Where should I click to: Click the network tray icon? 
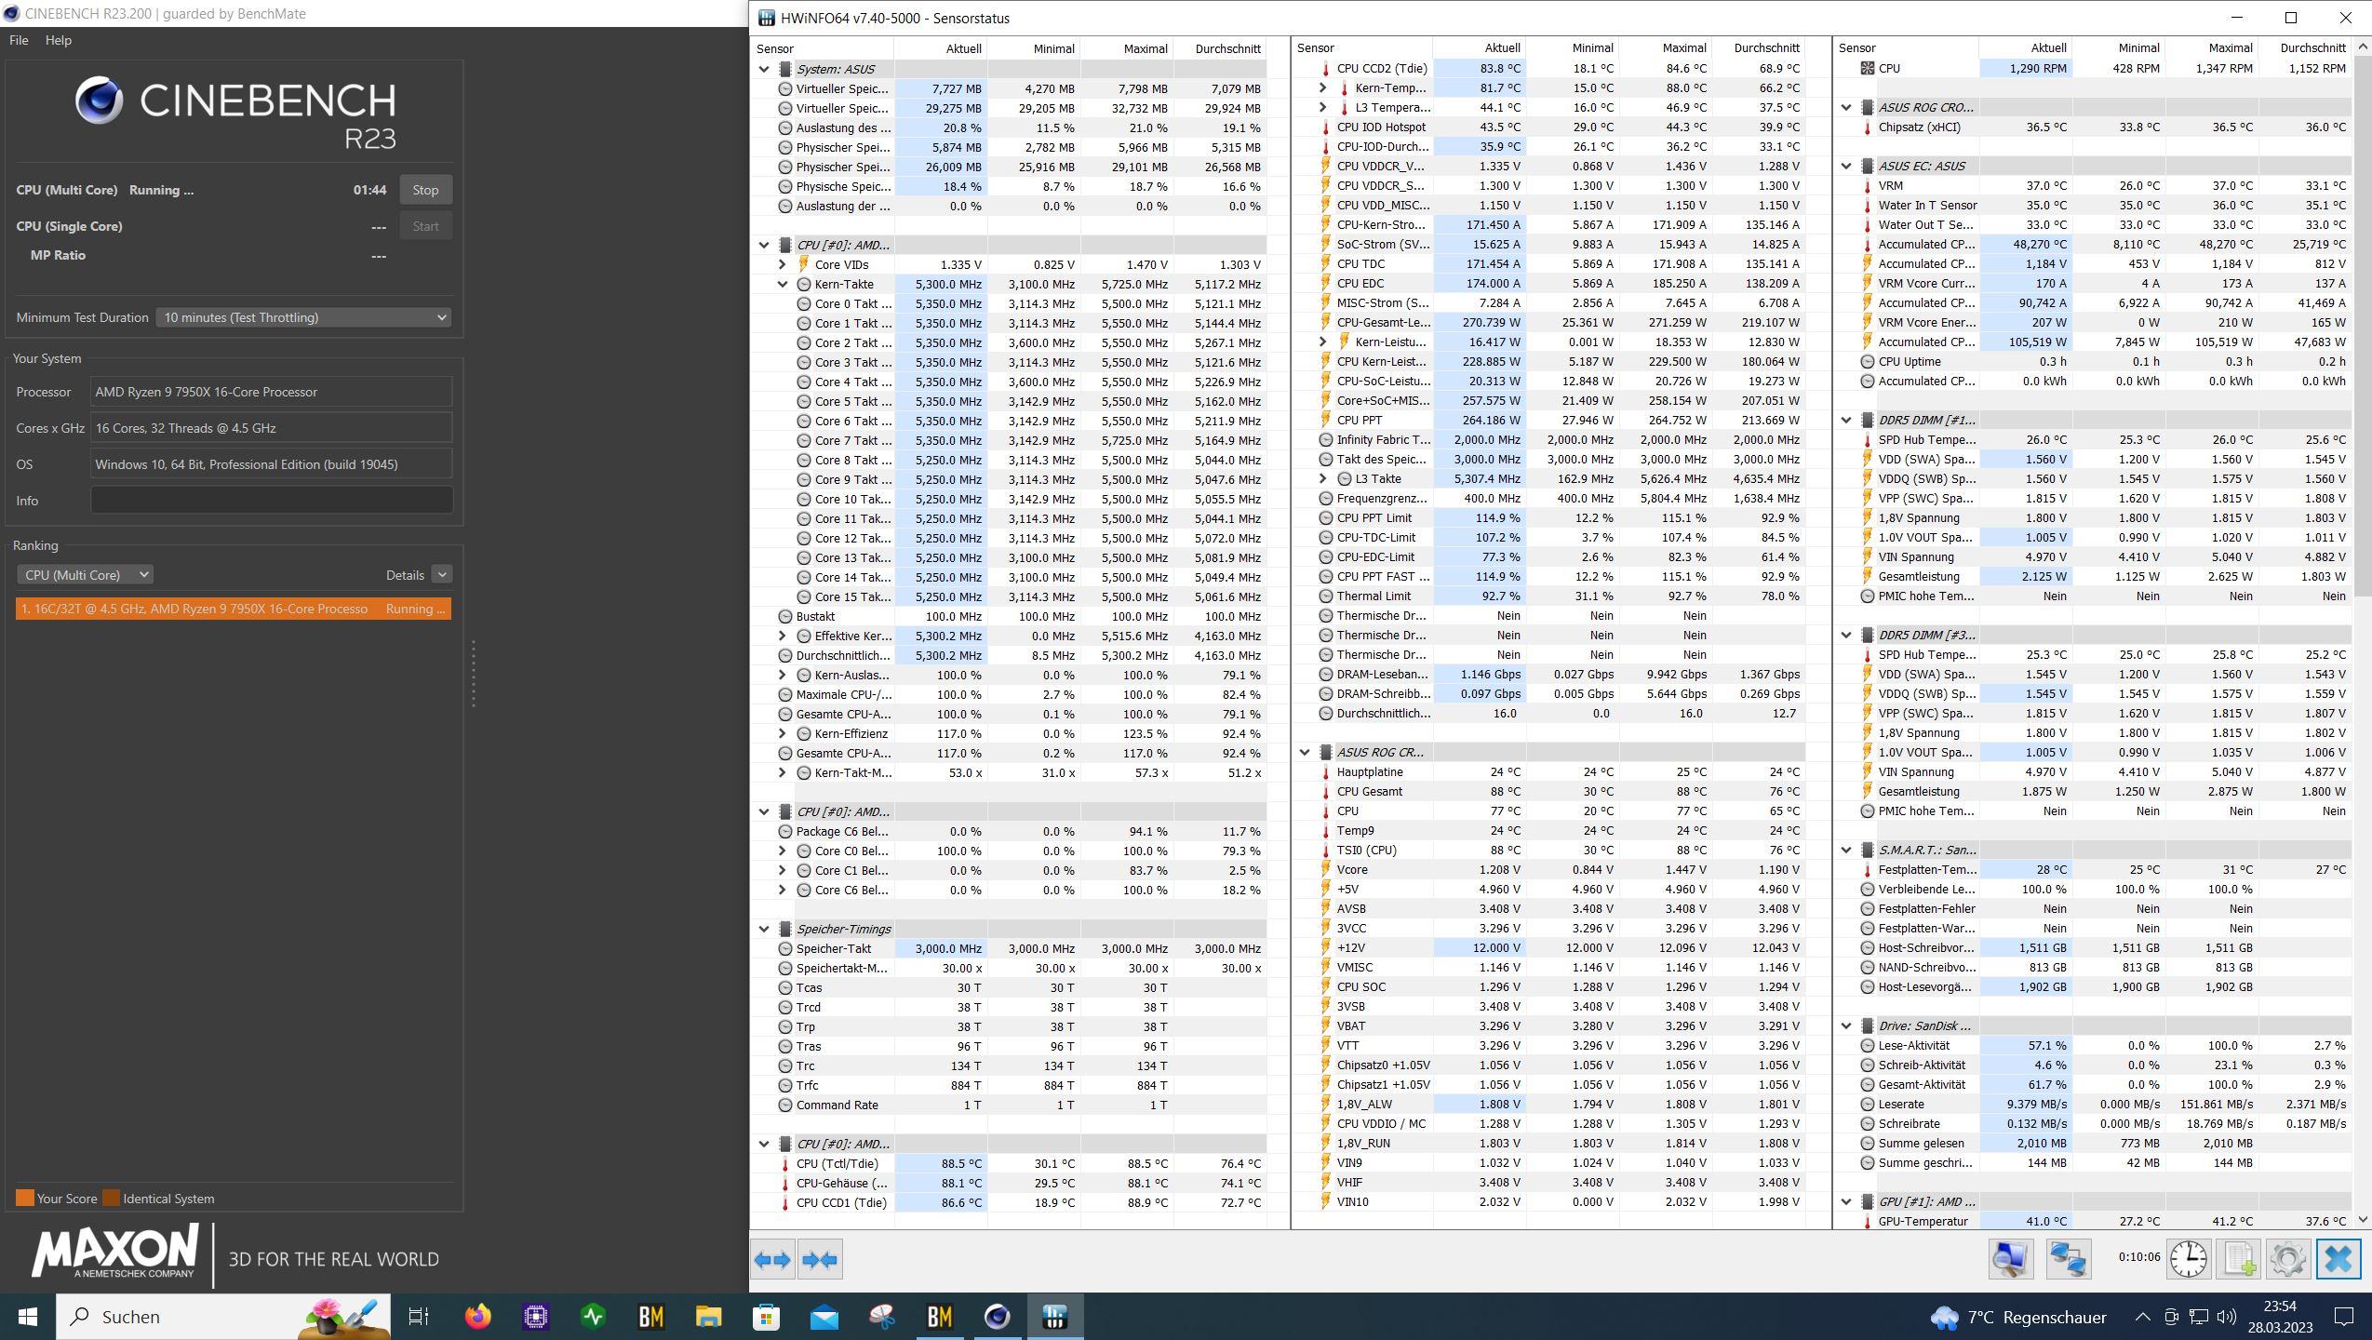[2198, 1316]
